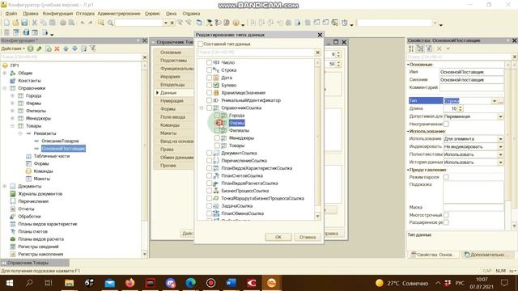Click OK in the data type dialog
The image size is (518, 291).
(x=278, y=237)
